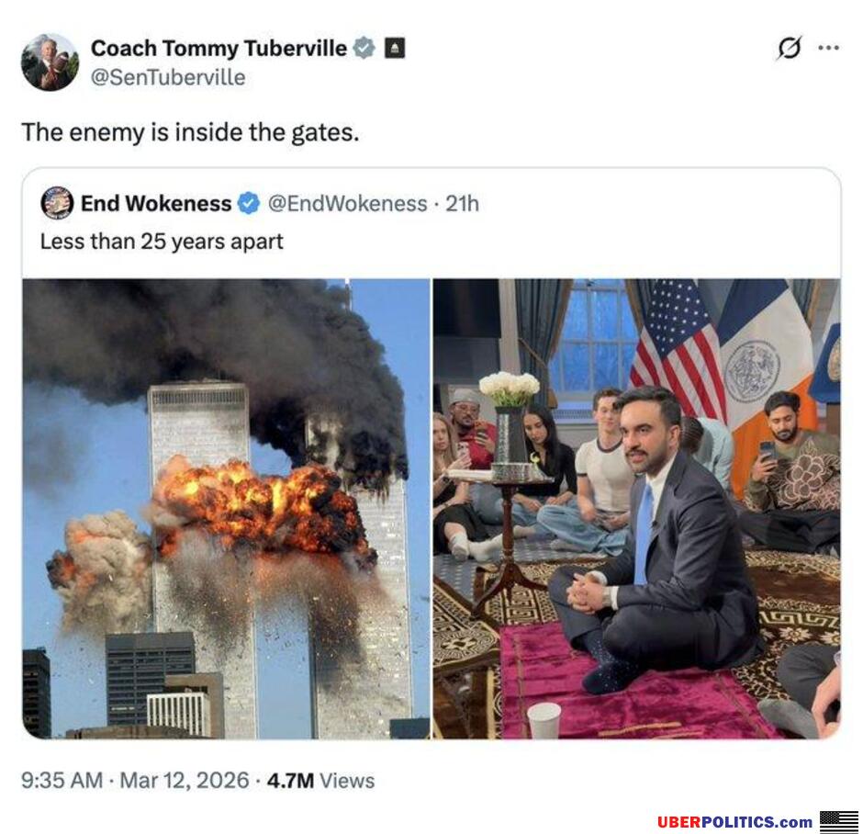This screenshot has width=863, height=834.
Task: Open the Coach Tommy Tuberville display name
Action: coord(219,49)
